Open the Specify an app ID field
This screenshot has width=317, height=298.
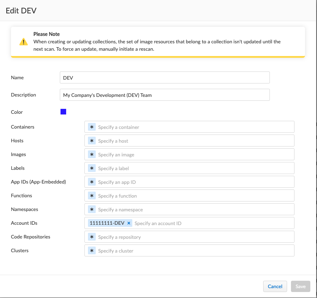194,182
